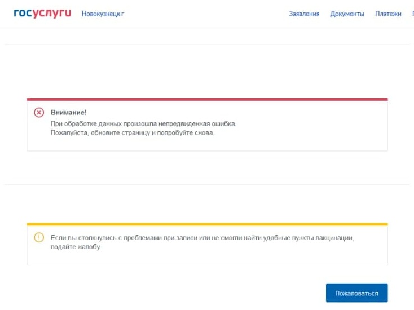Click the line asking to обновите страницу
The width and height of the screenshot is (414, 310).
click(133, 132)
